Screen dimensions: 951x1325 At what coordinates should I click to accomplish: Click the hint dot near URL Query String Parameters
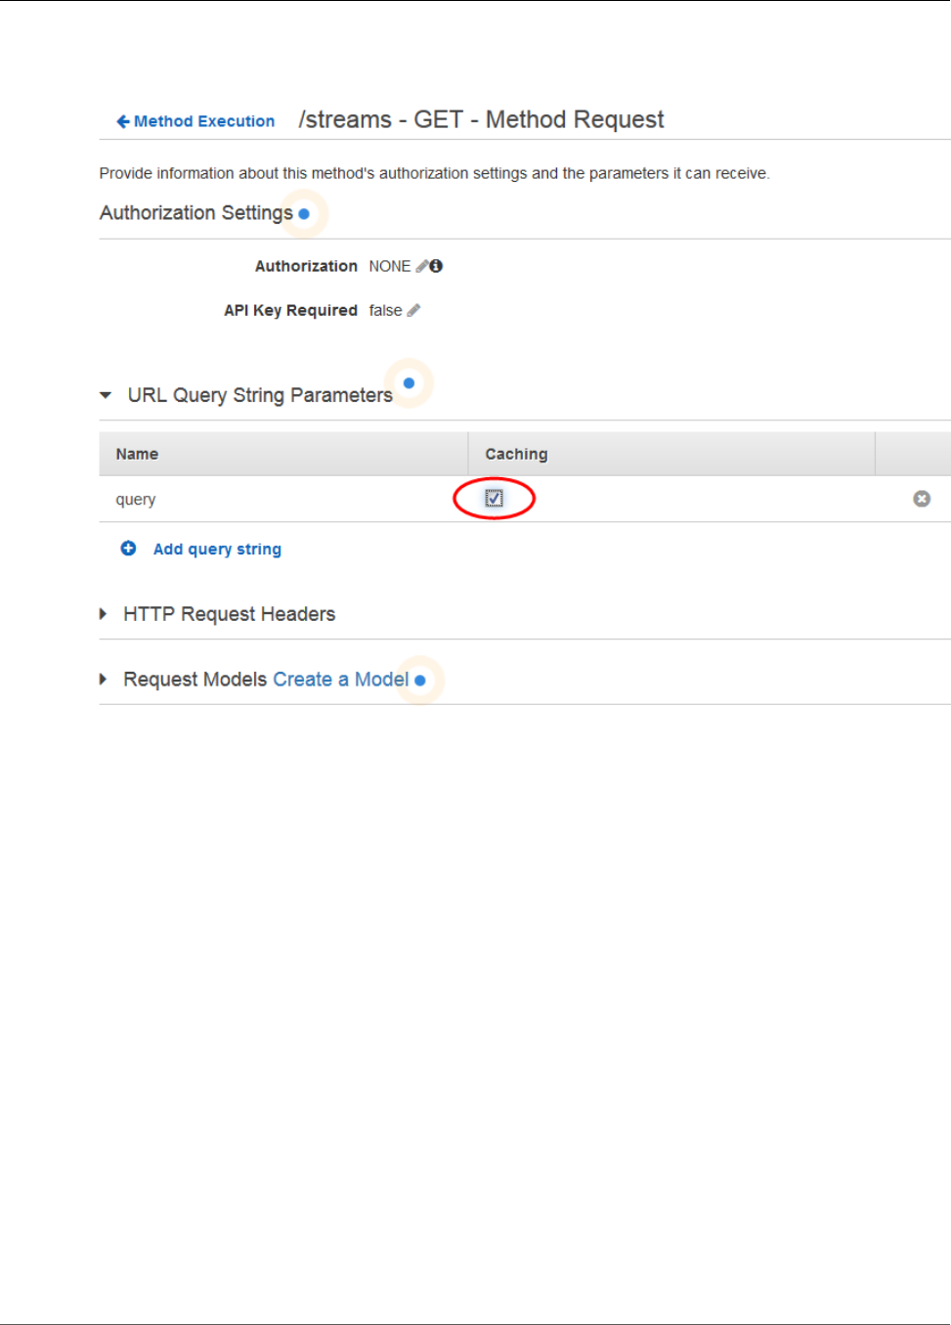409,383
